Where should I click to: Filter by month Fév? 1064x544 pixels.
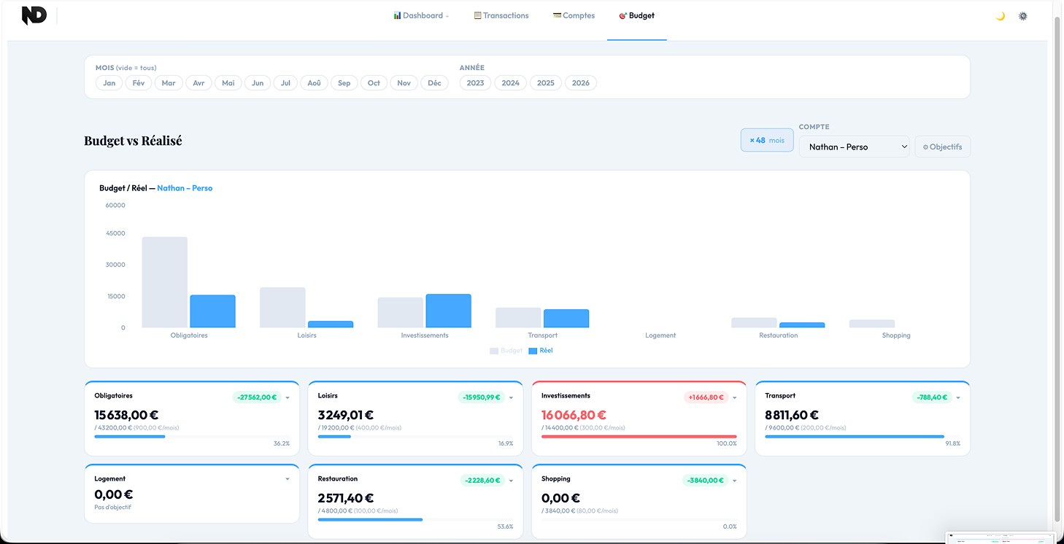pyautogui.click(x=139, y=83)
